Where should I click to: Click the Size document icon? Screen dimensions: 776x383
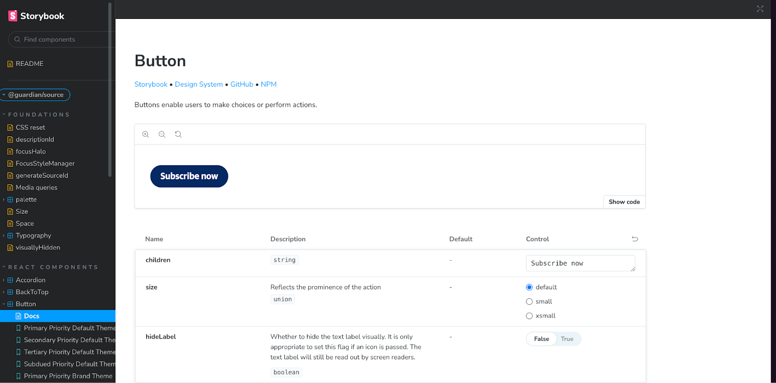10,212
